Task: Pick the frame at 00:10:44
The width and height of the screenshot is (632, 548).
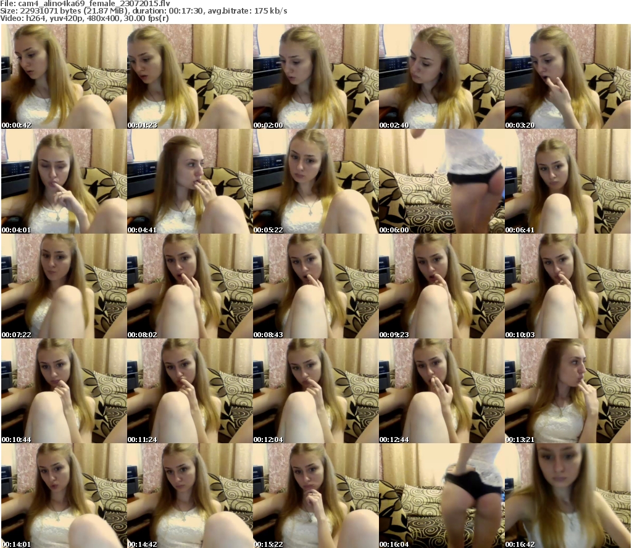Action: tap(64, 391)
